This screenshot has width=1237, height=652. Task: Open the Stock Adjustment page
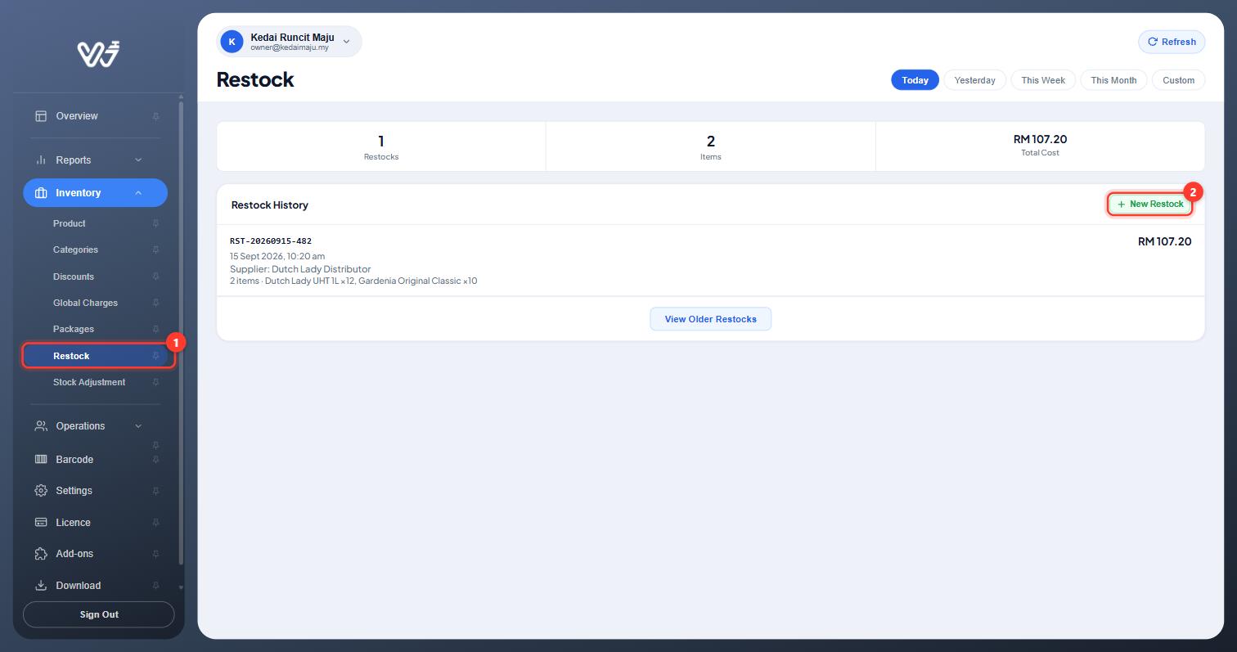click(x=89, y=382)
